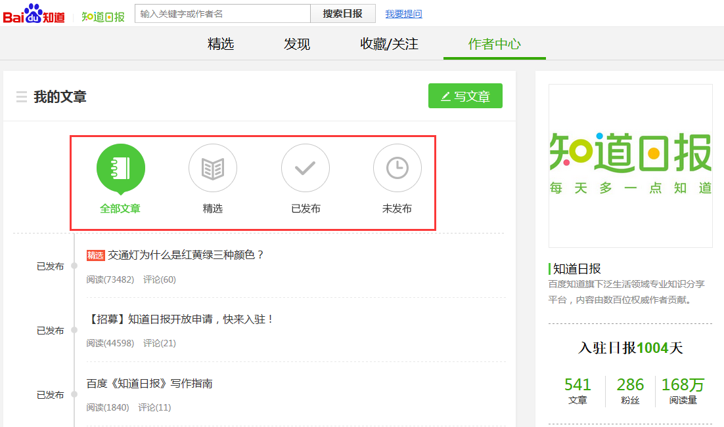Image resolution: width=724 pixels, height=427 pixels.
Task: Click the 搜索日报 button
Action: tap(342, 14)
